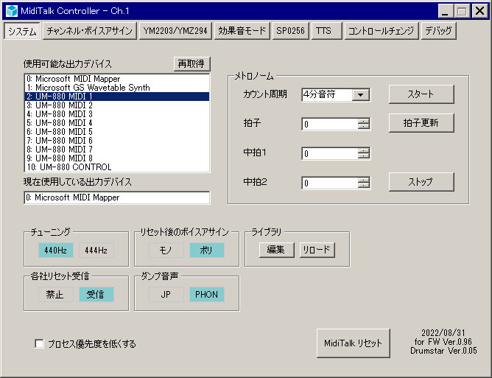Screen dimensions: 492x378
Task: Click the 中拍1 value field
Action: tap(329, 153)
